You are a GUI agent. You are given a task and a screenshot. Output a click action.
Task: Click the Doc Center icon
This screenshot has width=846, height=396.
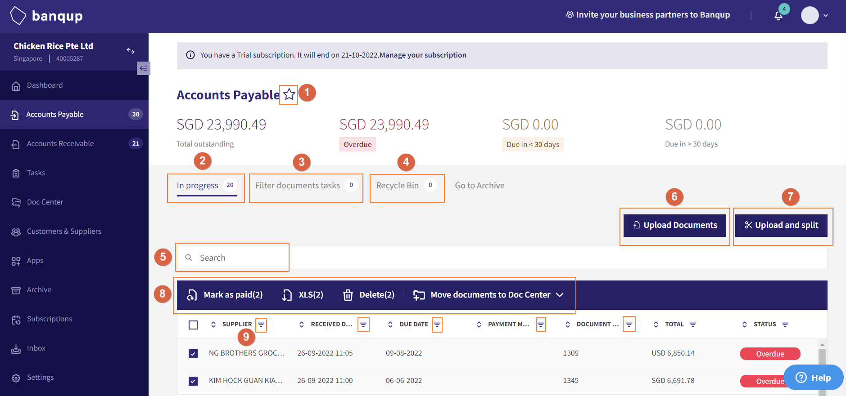[16, 202]
